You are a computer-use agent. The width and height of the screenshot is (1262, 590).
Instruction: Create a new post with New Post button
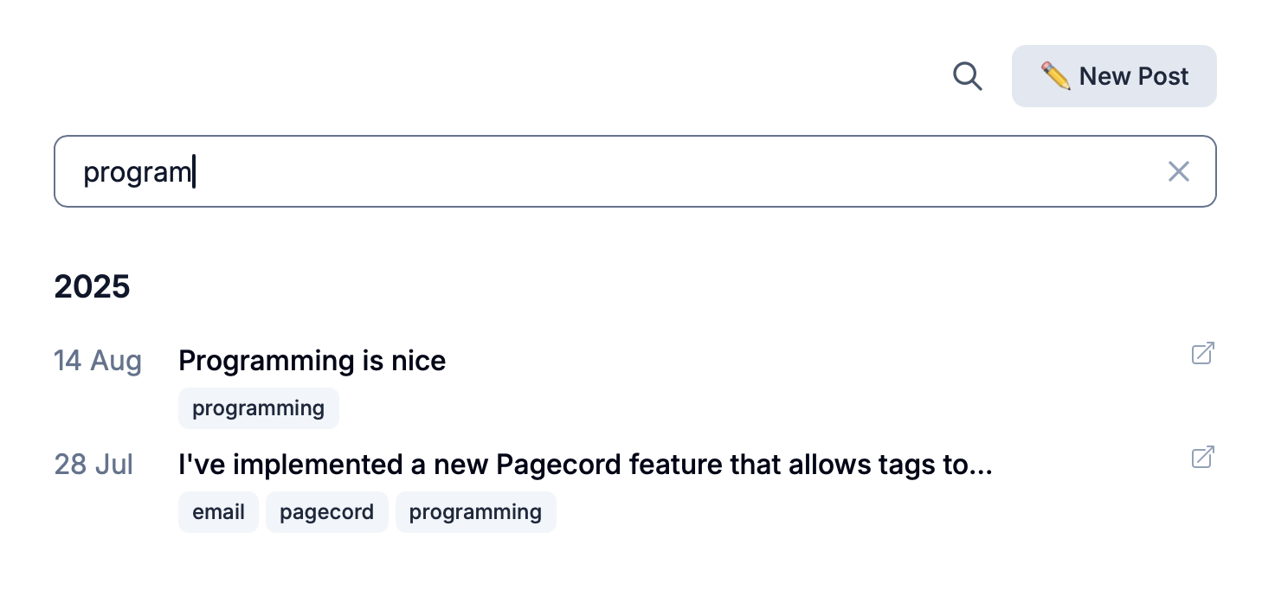pyautogui.click(x=1114, y=76)
